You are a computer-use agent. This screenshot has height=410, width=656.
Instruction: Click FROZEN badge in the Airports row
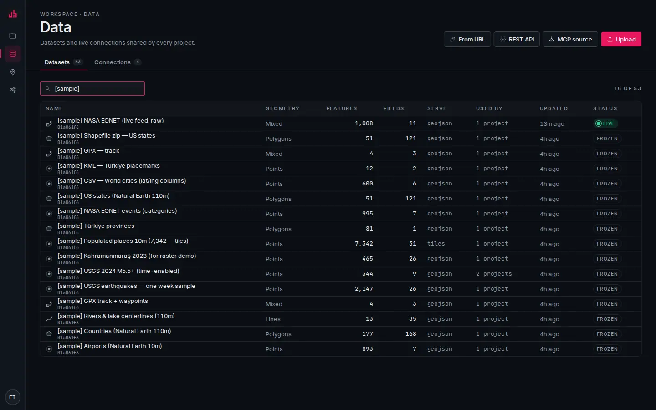607,349
